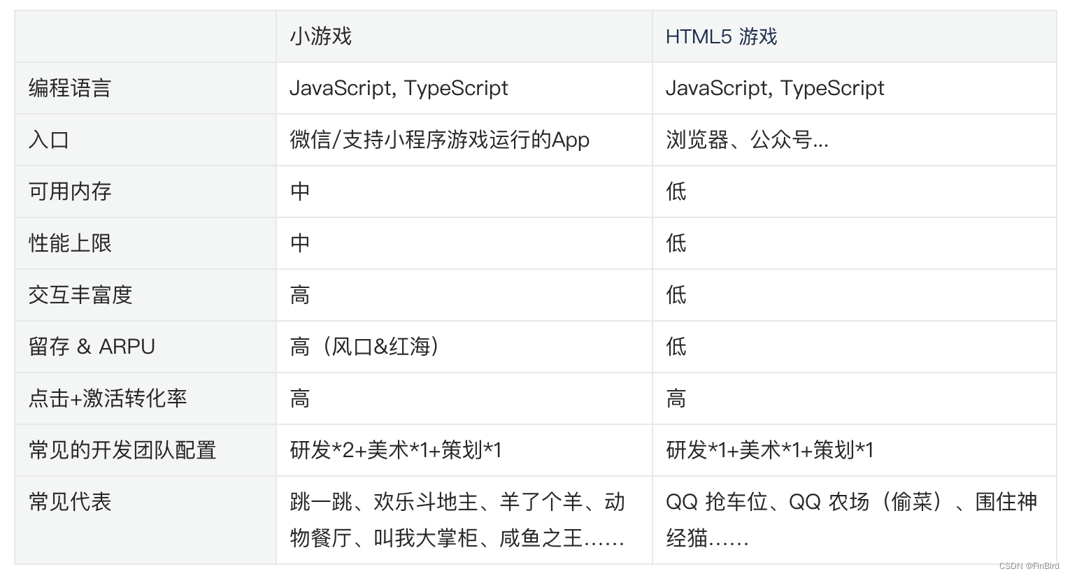The image size is (1070, 576).
Task: Click the 常见的开发团队配置 row label
Action: 122,450
